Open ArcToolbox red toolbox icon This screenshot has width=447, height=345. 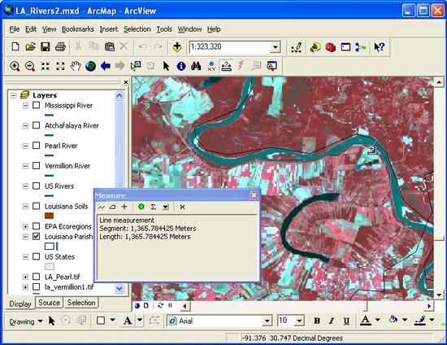click(x=331, y=47)
